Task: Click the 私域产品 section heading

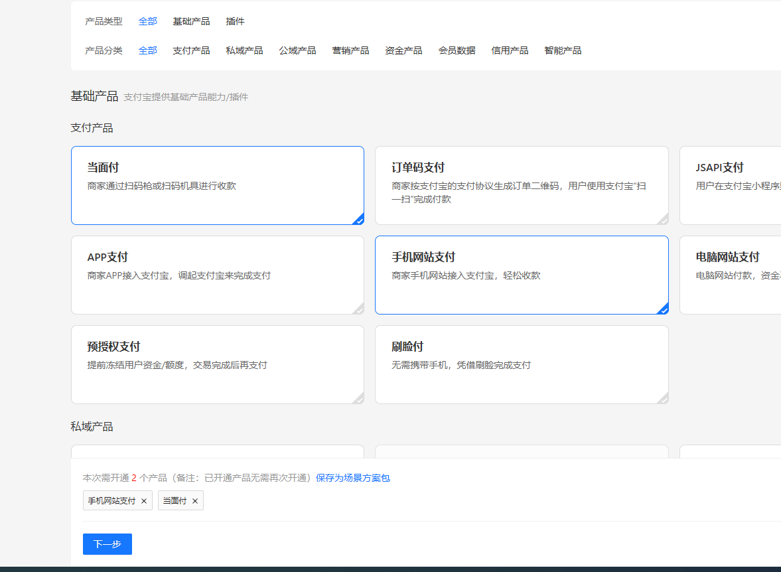Action: click(92, 427)
